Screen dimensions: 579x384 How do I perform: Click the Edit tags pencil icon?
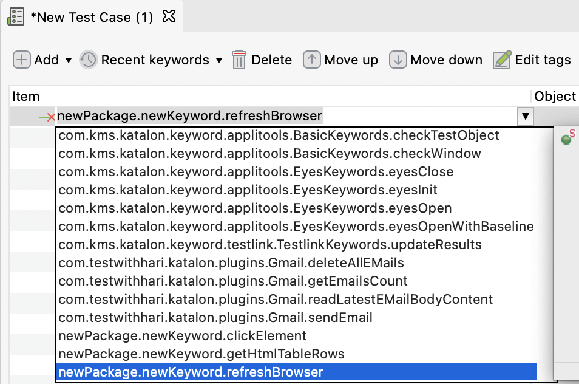(501, 60)
